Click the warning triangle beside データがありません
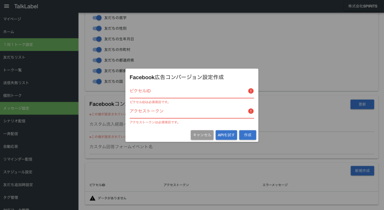The image size is (384, 210). pos(92,198)
